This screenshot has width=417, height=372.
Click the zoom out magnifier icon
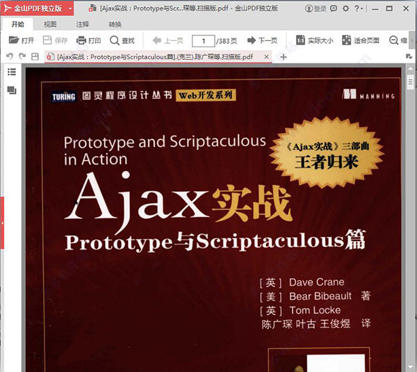(393, 40)
